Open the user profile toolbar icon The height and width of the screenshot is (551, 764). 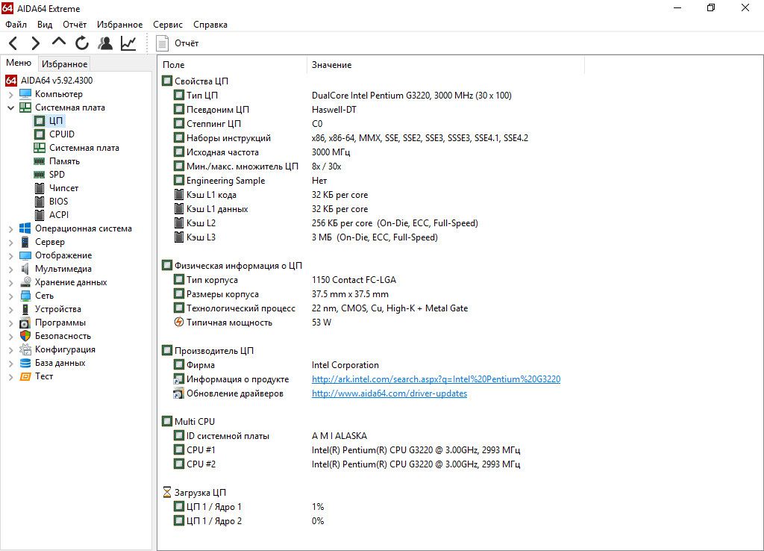104,43
